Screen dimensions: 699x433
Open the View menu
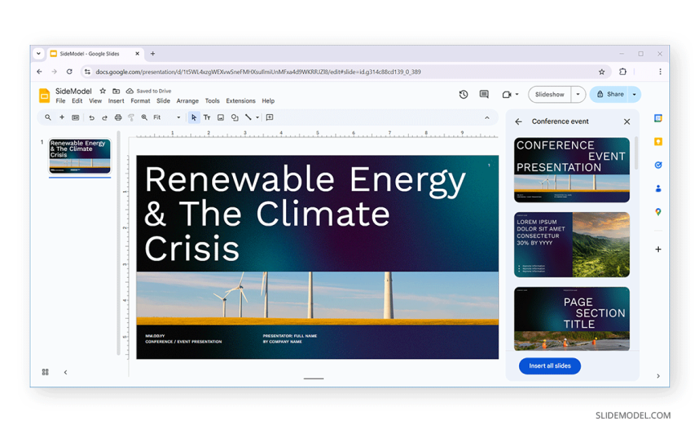pos(95,101)
